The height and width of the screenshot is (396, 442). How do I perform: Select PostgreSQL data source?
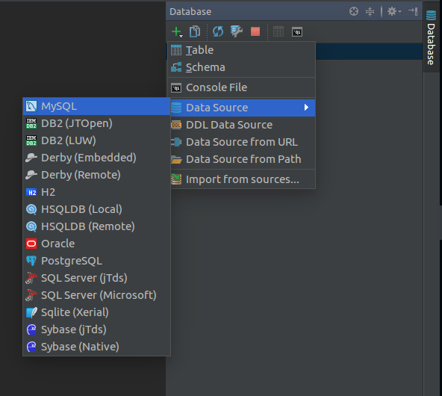click(97, 261)
